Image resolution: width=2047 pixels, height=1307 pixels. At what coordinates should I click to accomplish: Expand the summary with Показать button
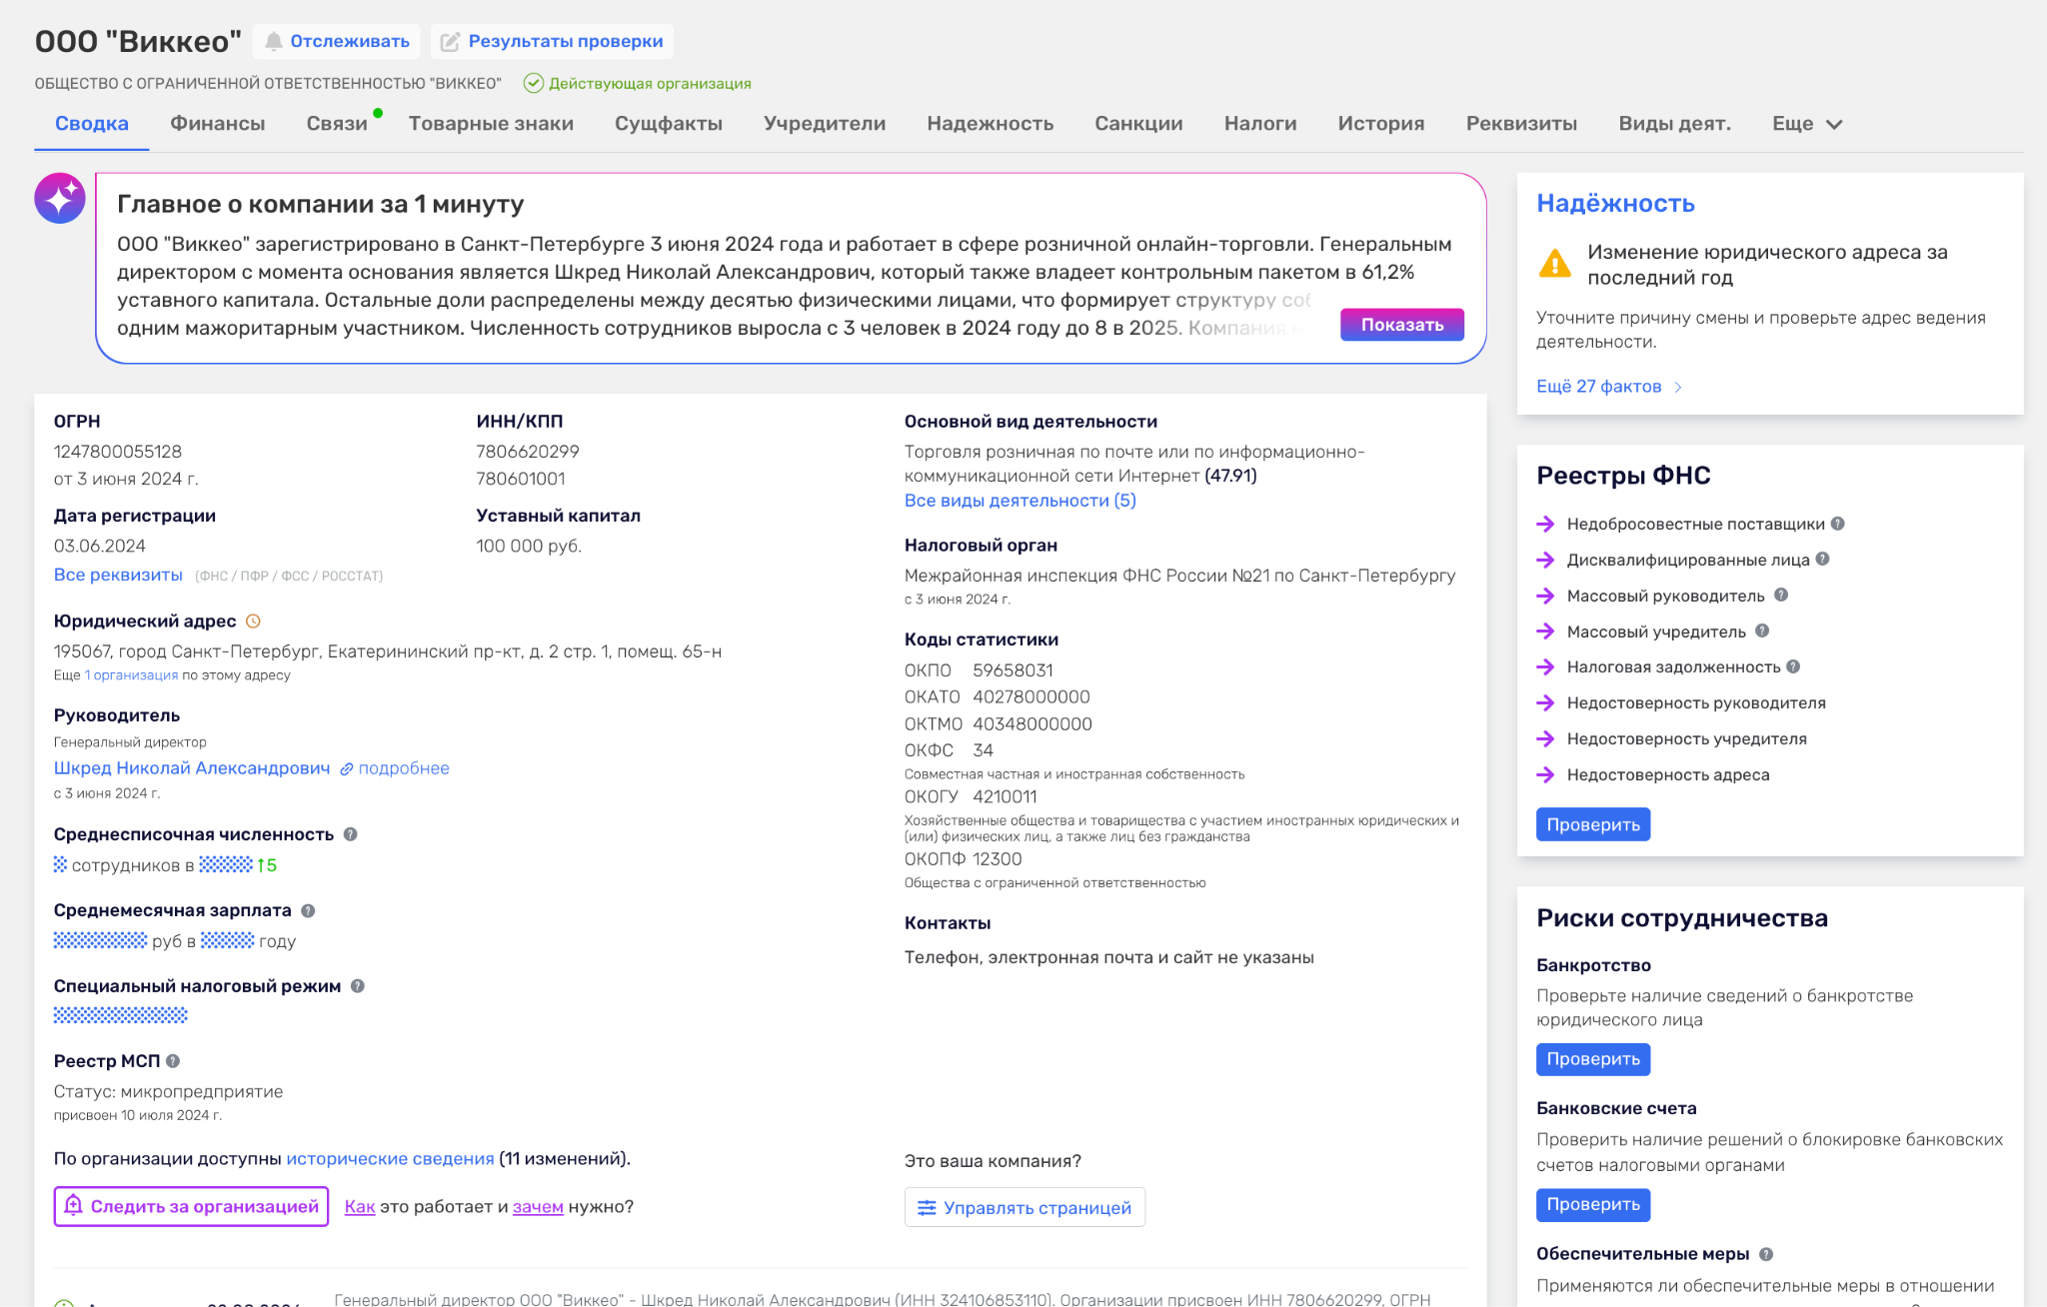pyautogui.click(x=1401, y=325)
